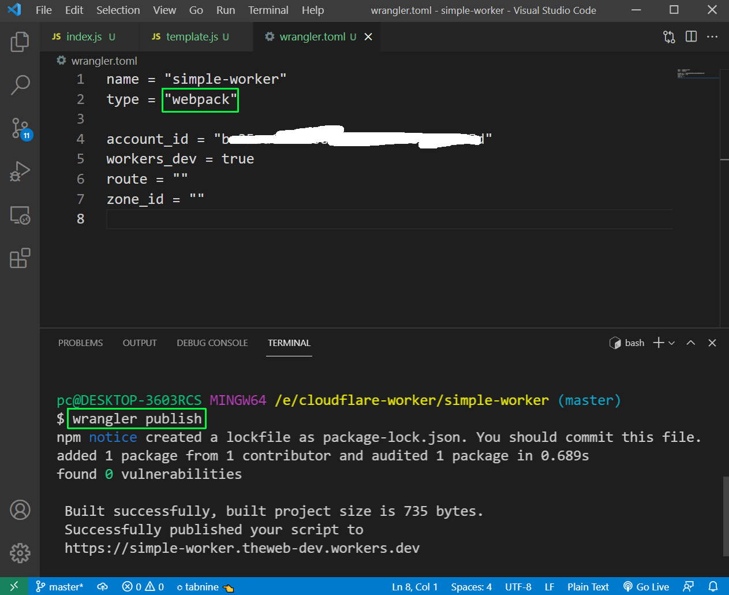Click the zone_id key on line 7
The height and width of the screenshot is (595, 729).
tap(135, 199)
